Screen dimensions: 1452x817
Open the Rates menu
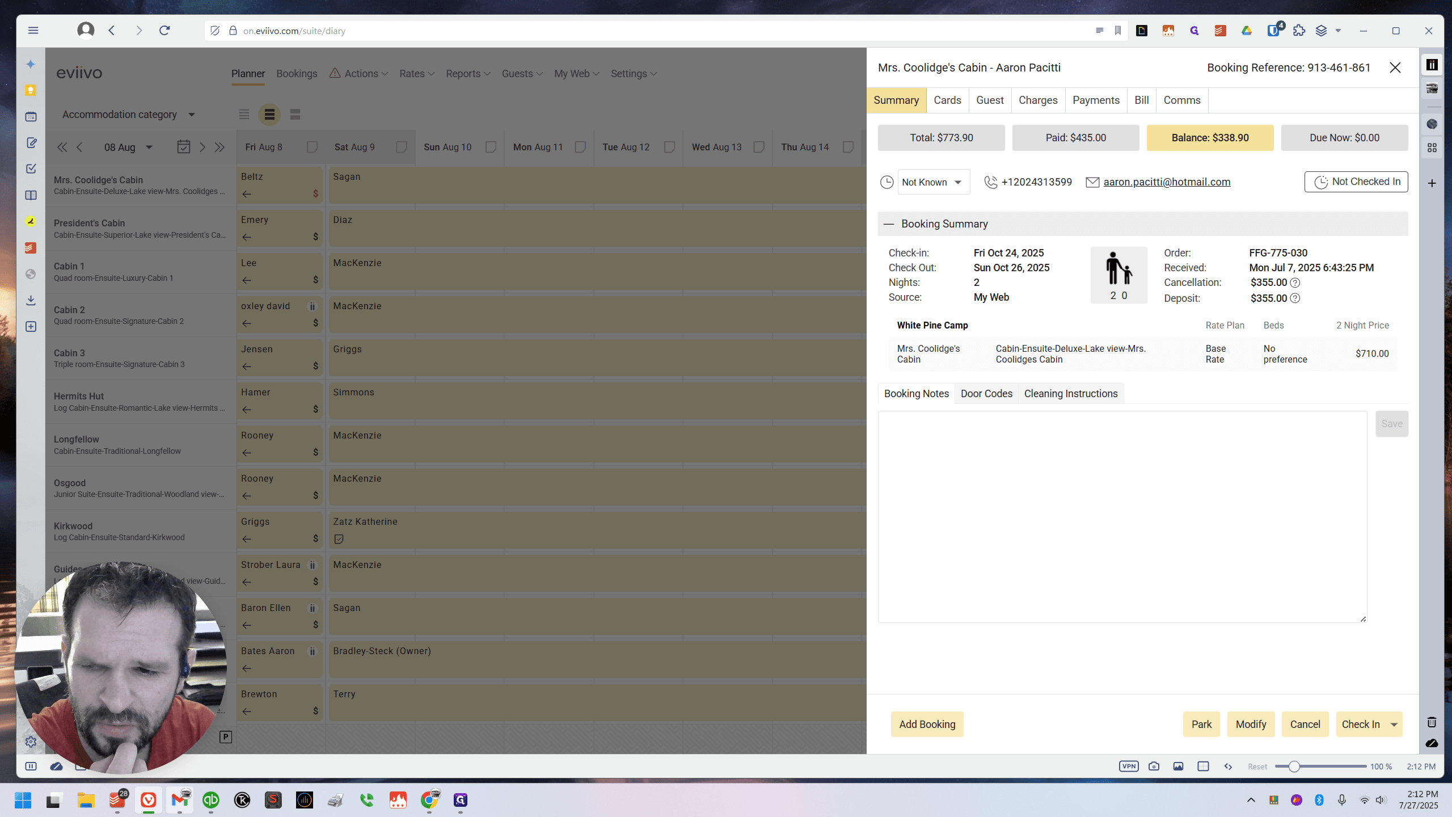417,74
